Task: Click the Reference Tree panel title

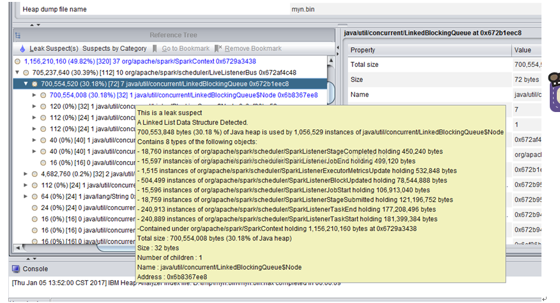Action: coord(173,35)
